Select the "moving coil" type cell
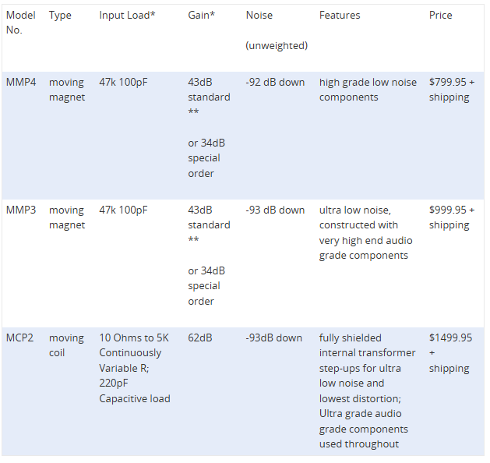The width and height of the screenshot is (490, 463). click(66, 345)
